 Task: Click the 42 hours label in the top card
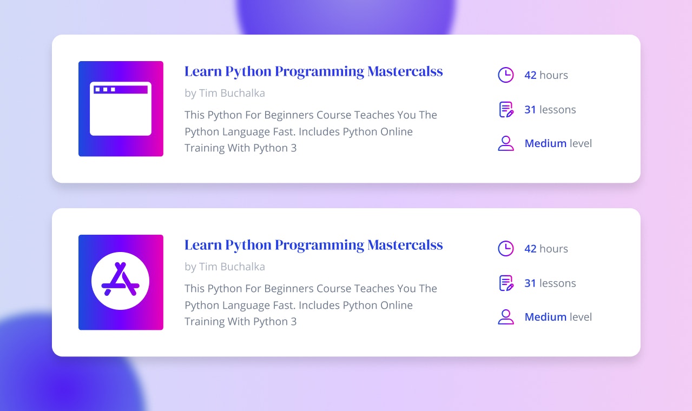(x=546, y=75)
